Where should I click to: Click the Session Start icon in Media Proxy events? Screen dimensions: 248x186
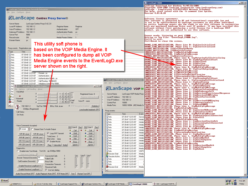click(x=107, y=153)
